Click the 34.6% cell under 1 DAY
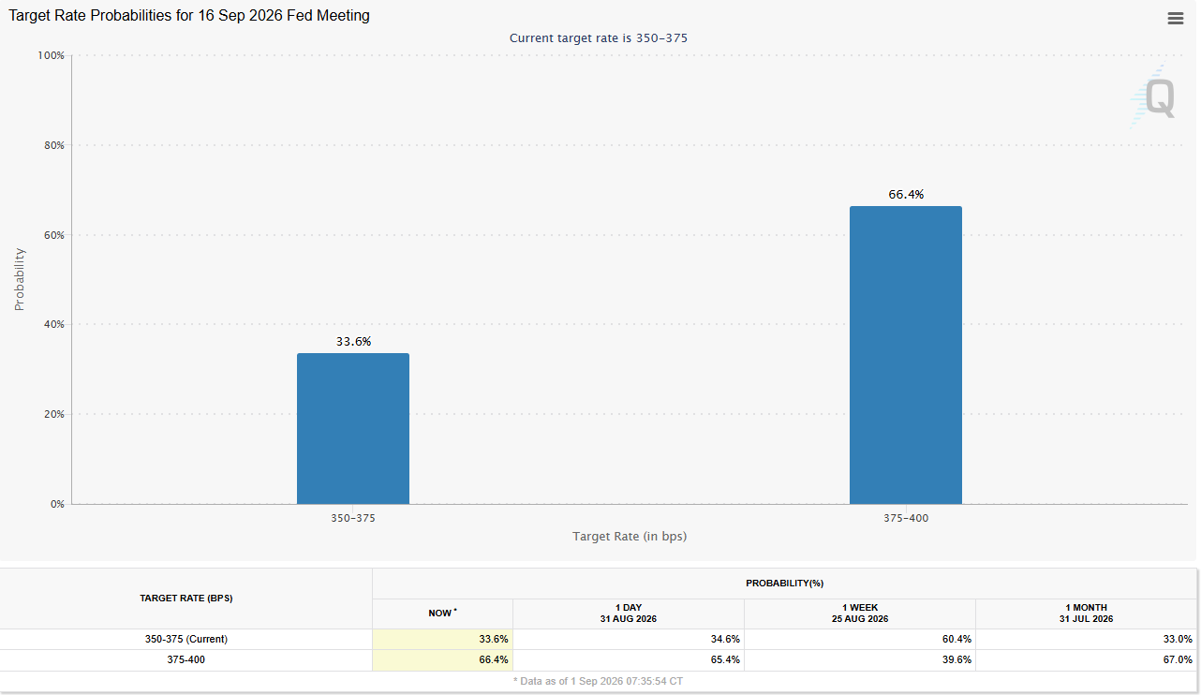This screenshot has width=1201, height=695. coord(629,639)
